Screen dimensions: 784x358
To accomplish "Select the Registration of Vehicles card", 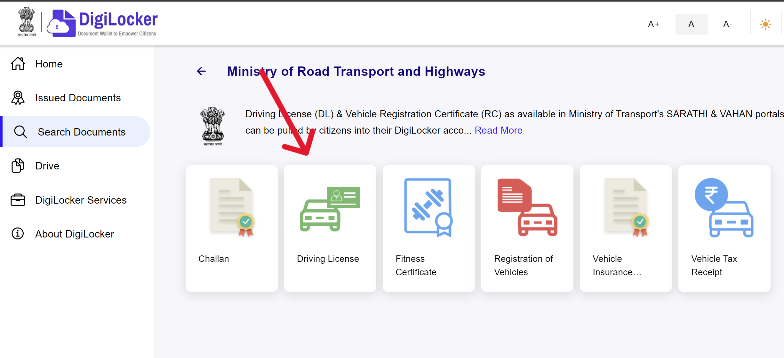I will click(527, 229).
